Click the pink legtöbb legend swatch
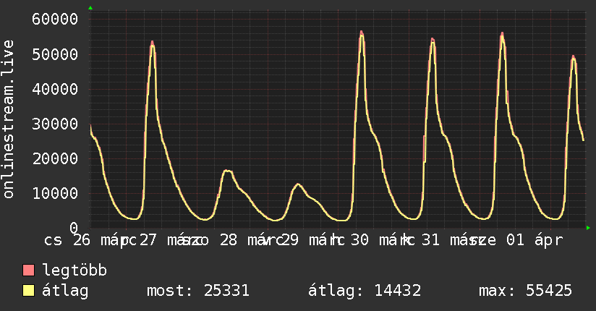The width and height of the screenshot is (596, 311). (x=28, y=270)
